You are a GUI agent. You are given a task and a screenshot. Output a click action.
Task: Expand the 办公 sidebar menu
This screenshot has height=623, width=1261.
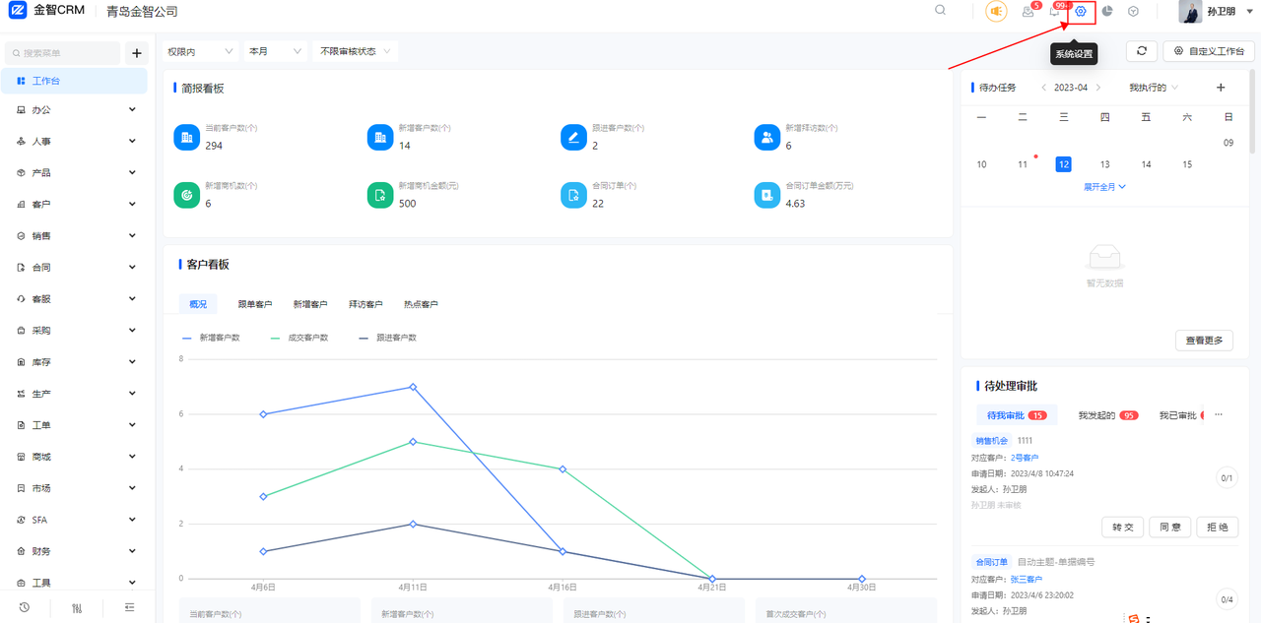click(x=76, y=110)
